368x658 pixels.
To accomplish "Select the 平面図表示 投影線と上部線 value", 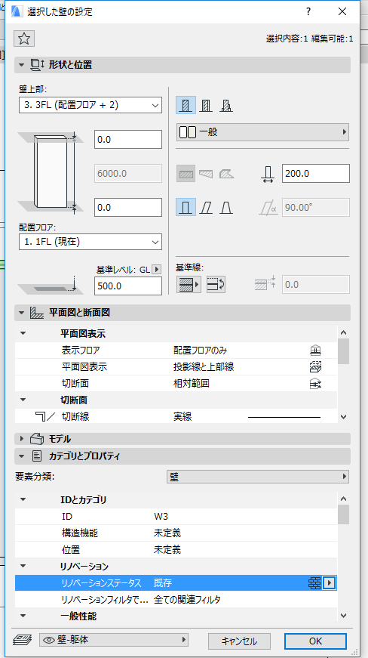I will 204,366.
